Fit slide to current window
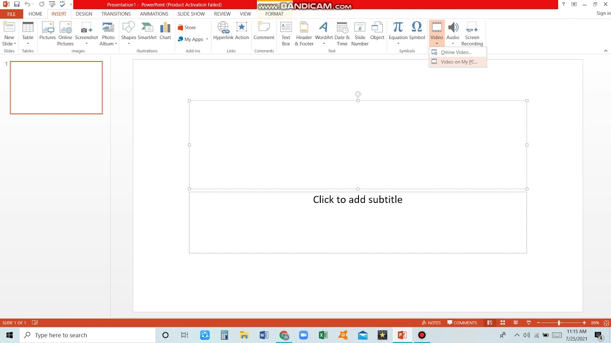 click(605, 323)
